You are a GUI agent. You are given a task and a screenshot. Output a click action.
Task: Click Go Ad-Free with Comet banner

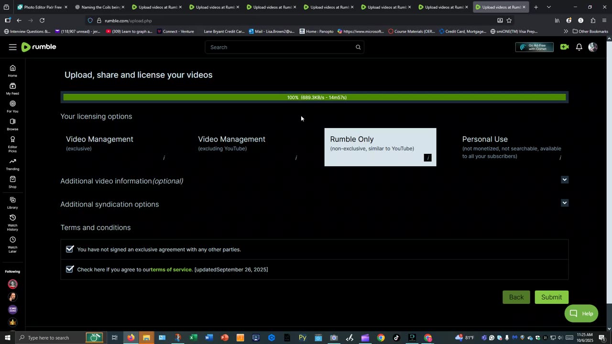(535, 47)
